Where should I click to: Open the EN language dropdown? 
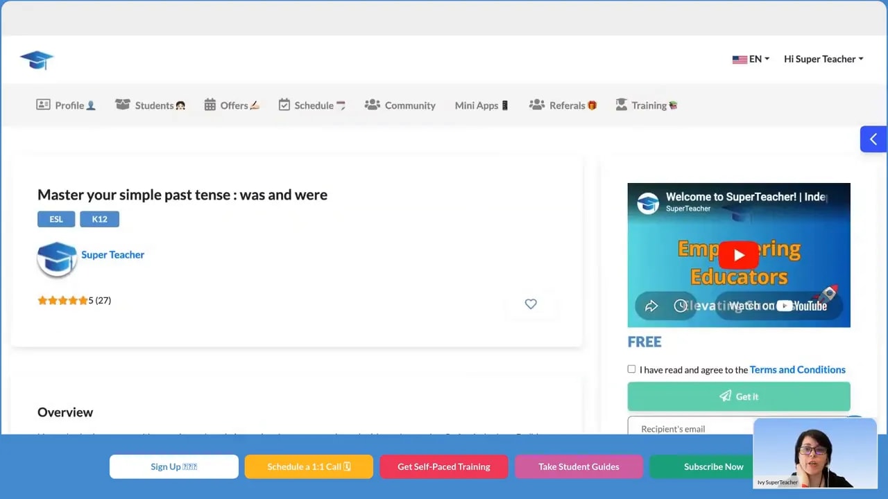coord(751,59)
